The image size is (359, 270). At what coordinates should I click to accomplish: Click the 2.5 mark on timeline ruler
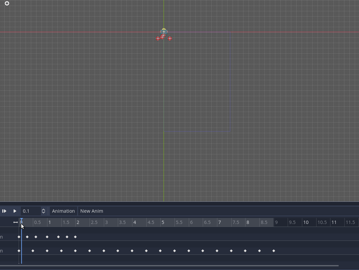click(x=94, y=222)
